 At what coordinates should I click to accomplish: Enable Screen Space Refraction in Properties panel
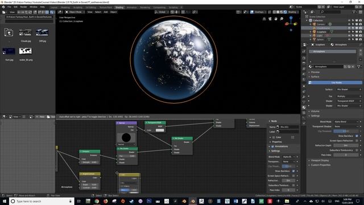(357, 141)
